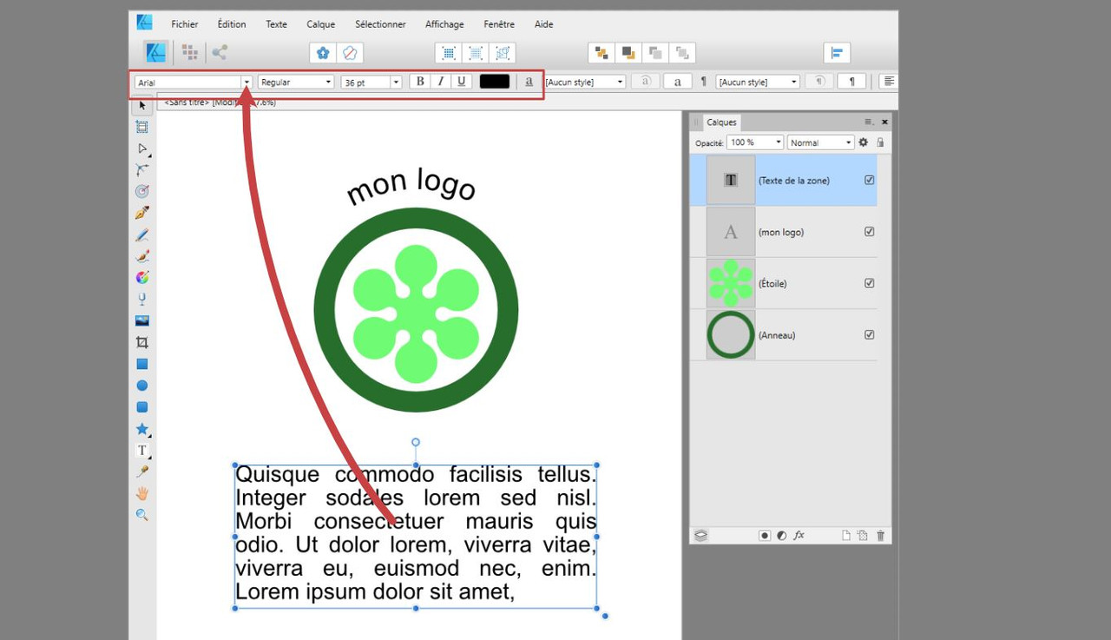Screen dimensions: 1111x640
Task: Hide the Texte de la zone layer
Action: coord(870,181)
